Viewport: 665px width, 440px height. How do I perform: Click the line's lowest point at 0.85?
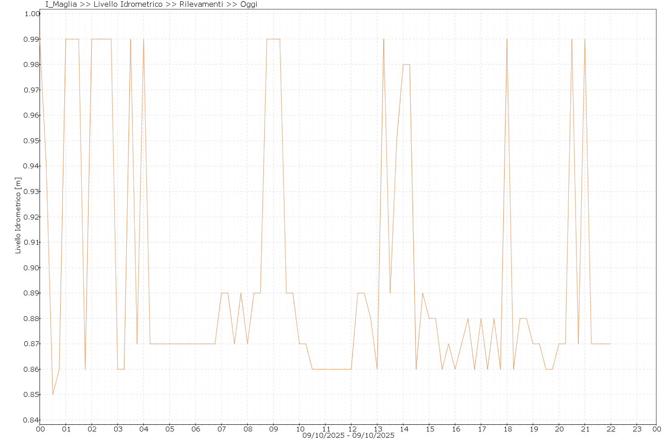coord(53,394)
